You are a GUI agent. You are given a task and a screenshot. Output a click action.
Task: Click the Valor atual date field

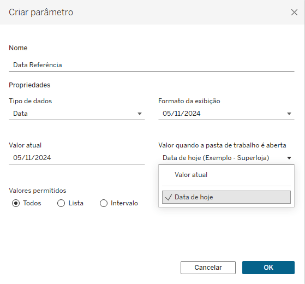click(77, 158)
